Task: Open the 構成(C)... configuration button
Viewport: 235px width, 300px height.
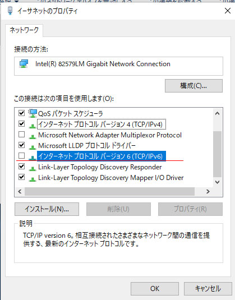Action: [193, 86]
